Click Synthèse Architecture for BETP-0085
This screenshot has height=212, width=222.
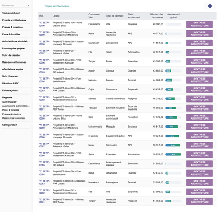pos(200,164)
